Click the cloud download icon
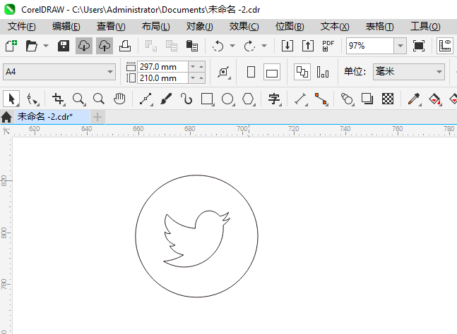The image size is (457, 334). point(84,46)
